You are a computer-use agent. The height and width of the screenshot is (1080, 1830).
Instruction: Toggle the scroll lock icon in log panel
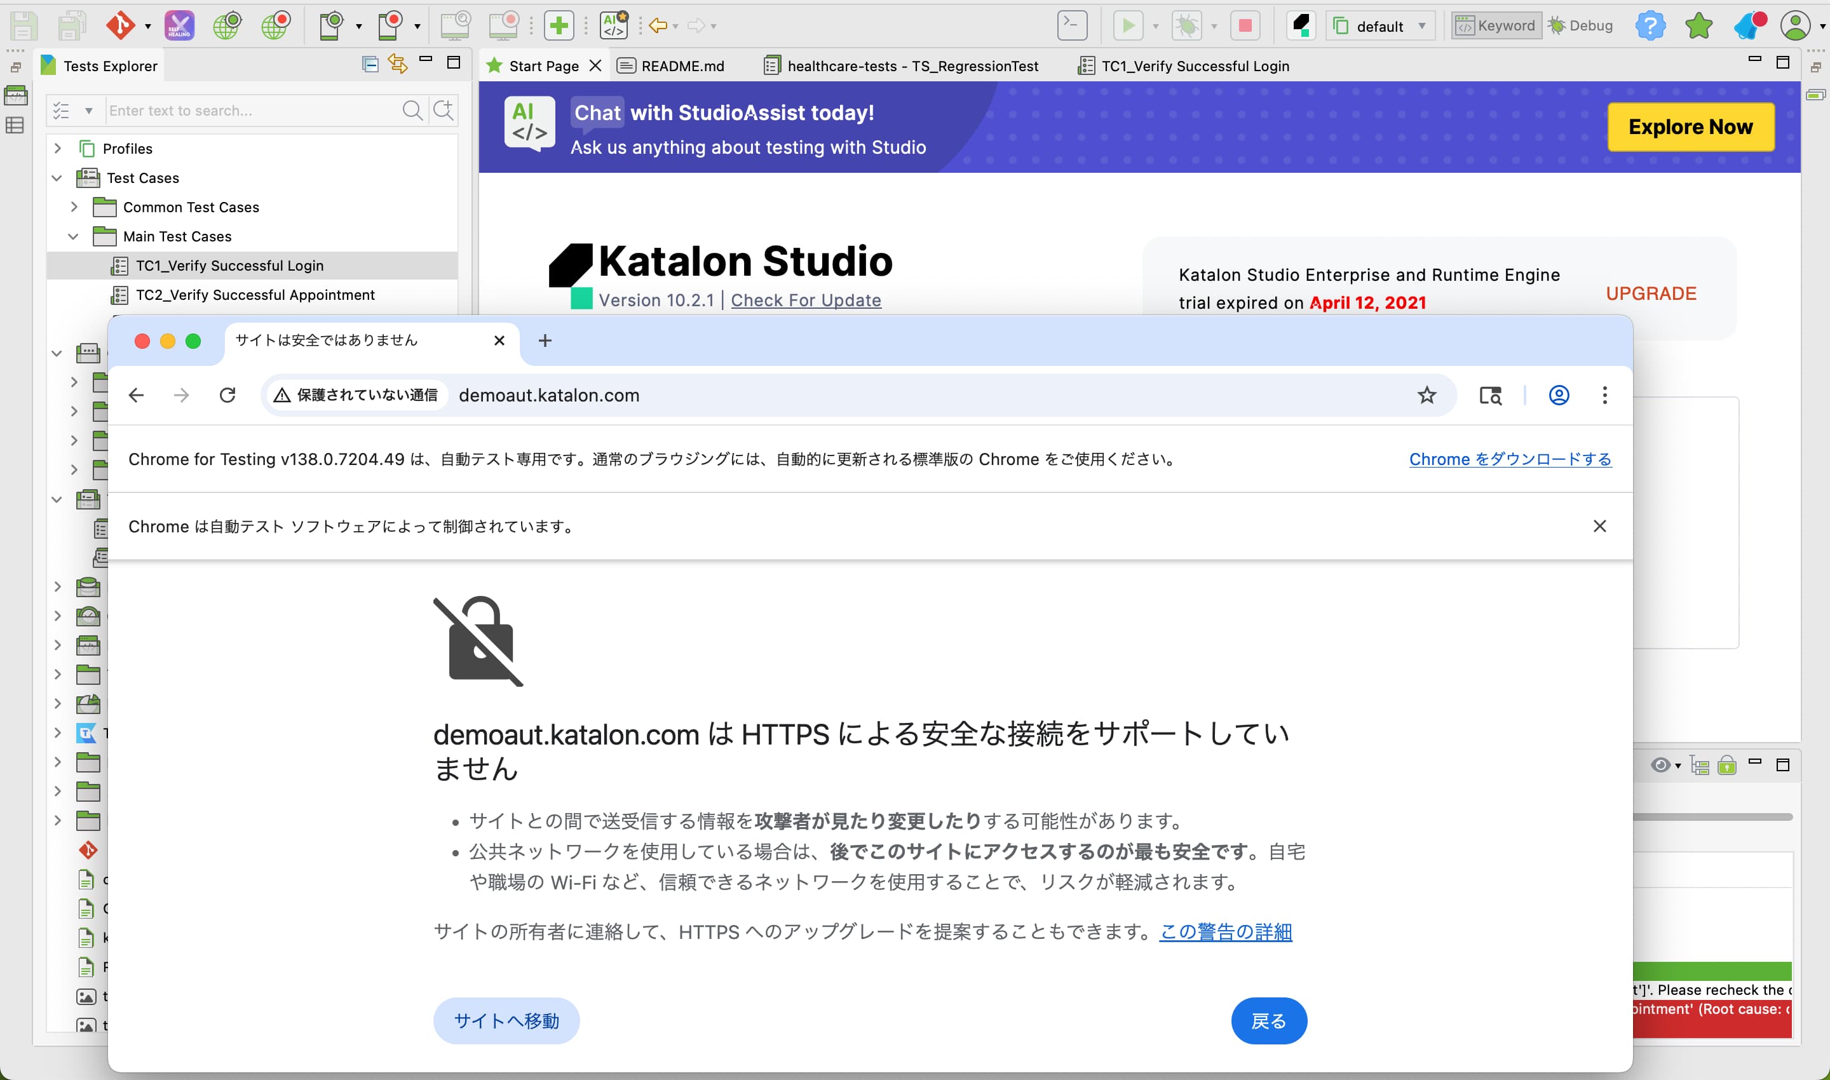coord(1726,765)
